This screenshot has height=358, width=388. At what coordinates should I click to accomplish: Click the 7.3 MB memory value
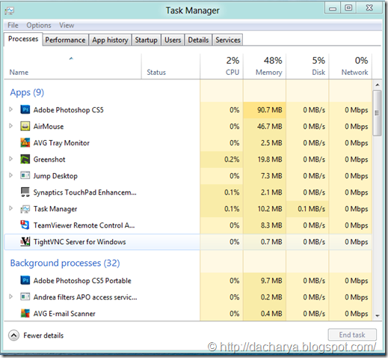coord(271,176)
